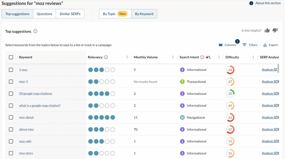285x159 pixels.
Task: Open the moz wiki keyword link
Action: [x=25, y=141]
